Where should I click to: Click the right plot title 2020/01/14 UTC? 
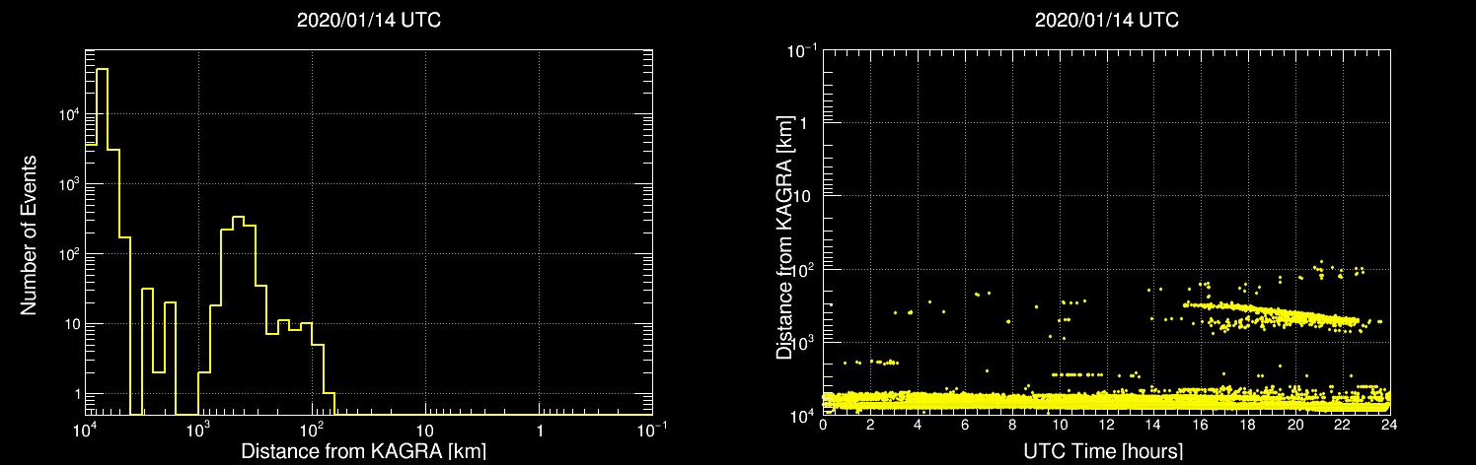pos(1106,20)
